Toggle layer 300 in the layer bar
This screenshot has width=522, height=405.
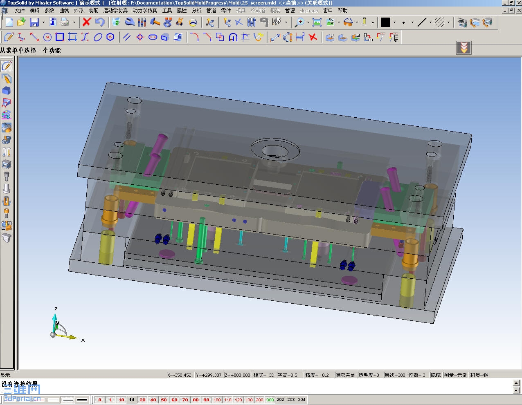click(270, 400)
